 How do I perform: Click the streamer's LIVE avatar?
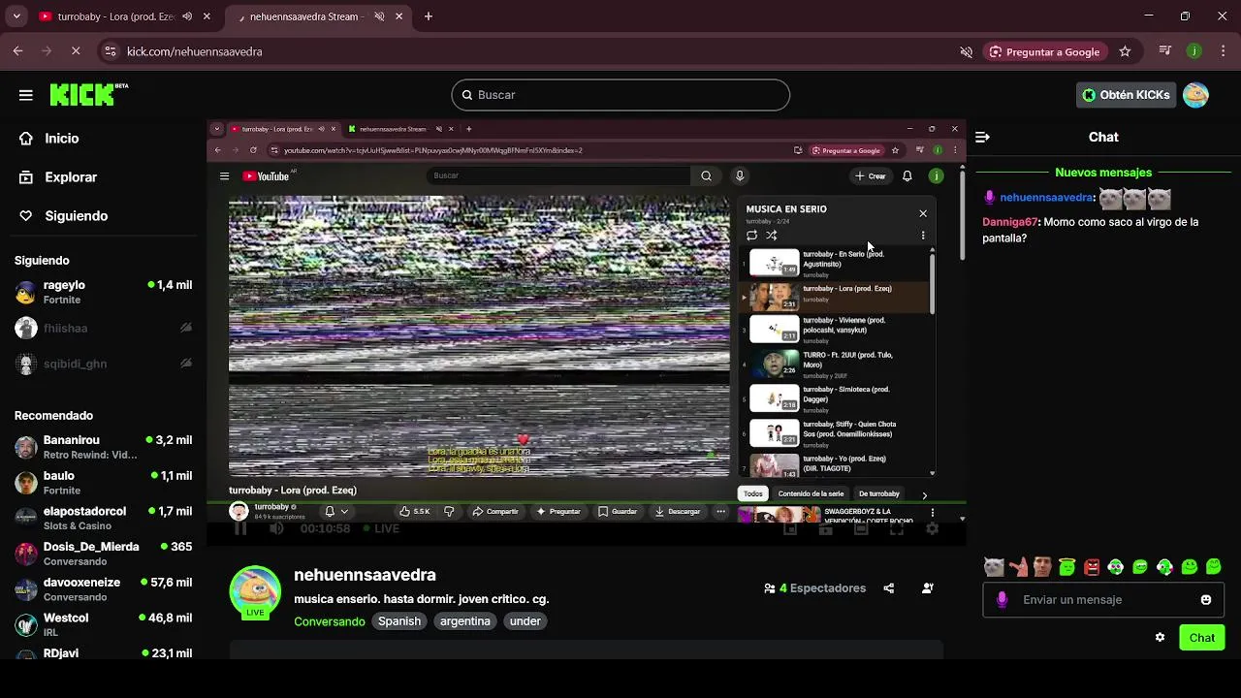pos(255,591)
